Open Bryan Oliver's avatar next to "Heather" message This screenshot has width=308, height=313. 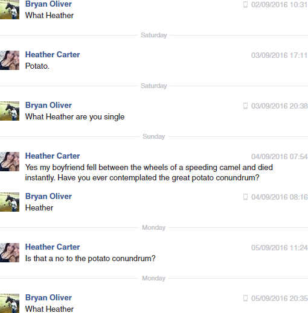point(10,202)
